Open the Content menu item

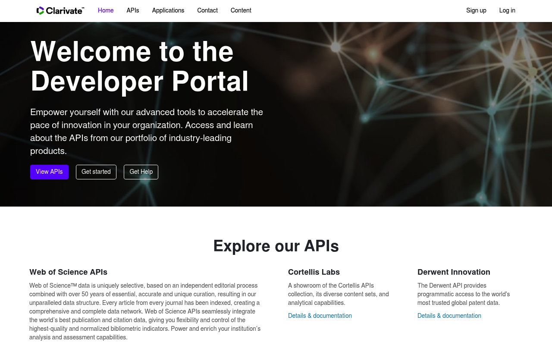pos(241,10)
